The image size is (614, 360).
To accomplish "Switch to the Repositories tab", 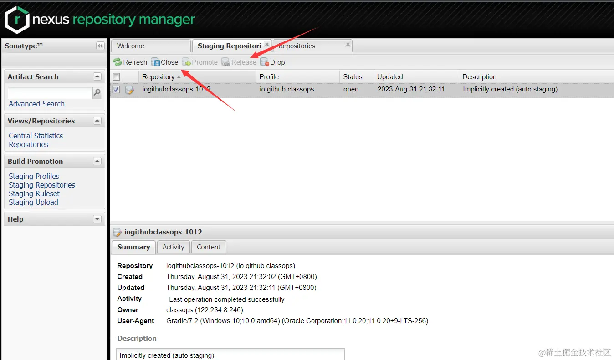I will coord(312,46).
